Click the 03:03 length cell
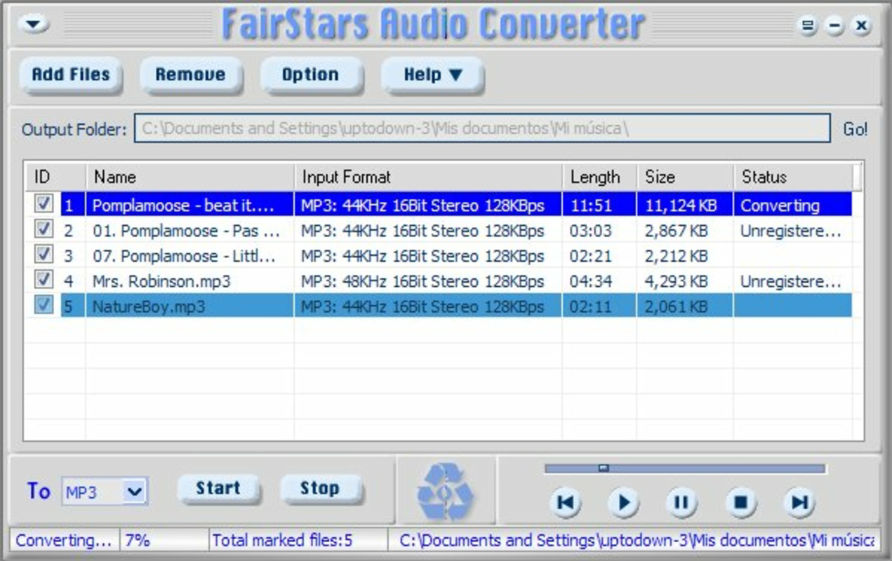The width and height of the screenshot is (892, 561). (x=599, y=231)
